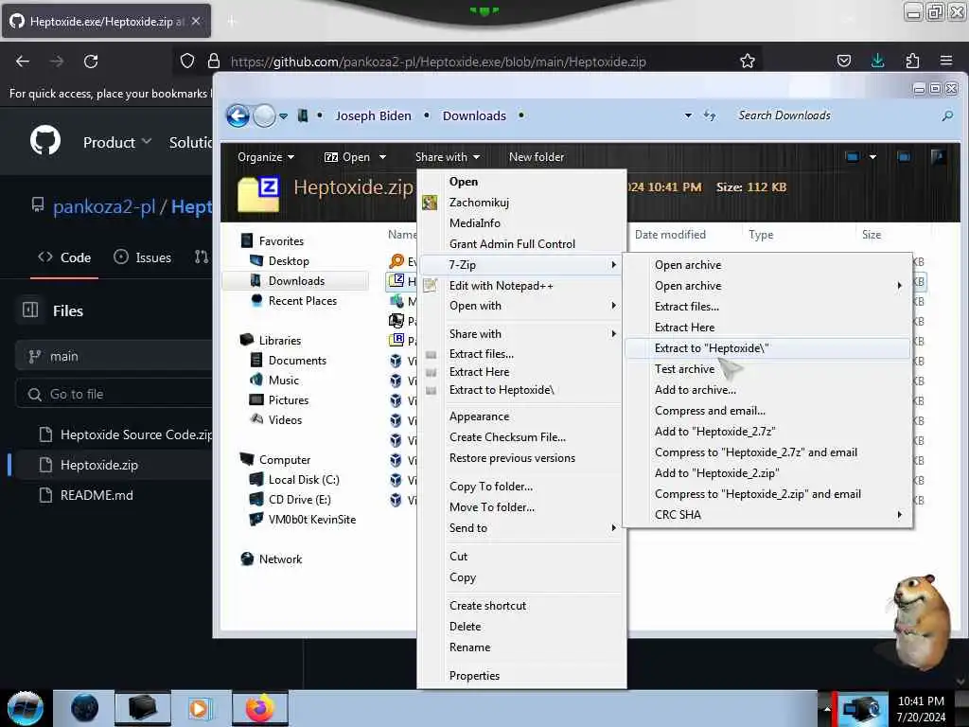Click the Explorer refresh arrows icon
The height and width of the screenshot is (727, 969).
click(710, 115)
